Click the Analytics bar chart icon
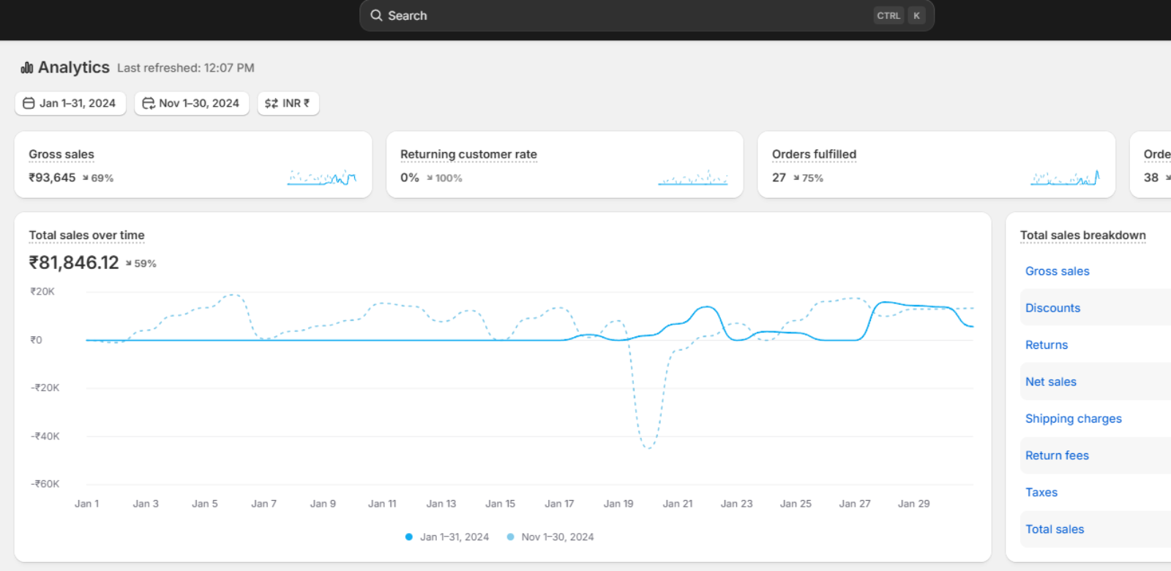Image resolution: width=1171 pixels, height=571 pixels. pyautogui.click(x=27, y=68)
